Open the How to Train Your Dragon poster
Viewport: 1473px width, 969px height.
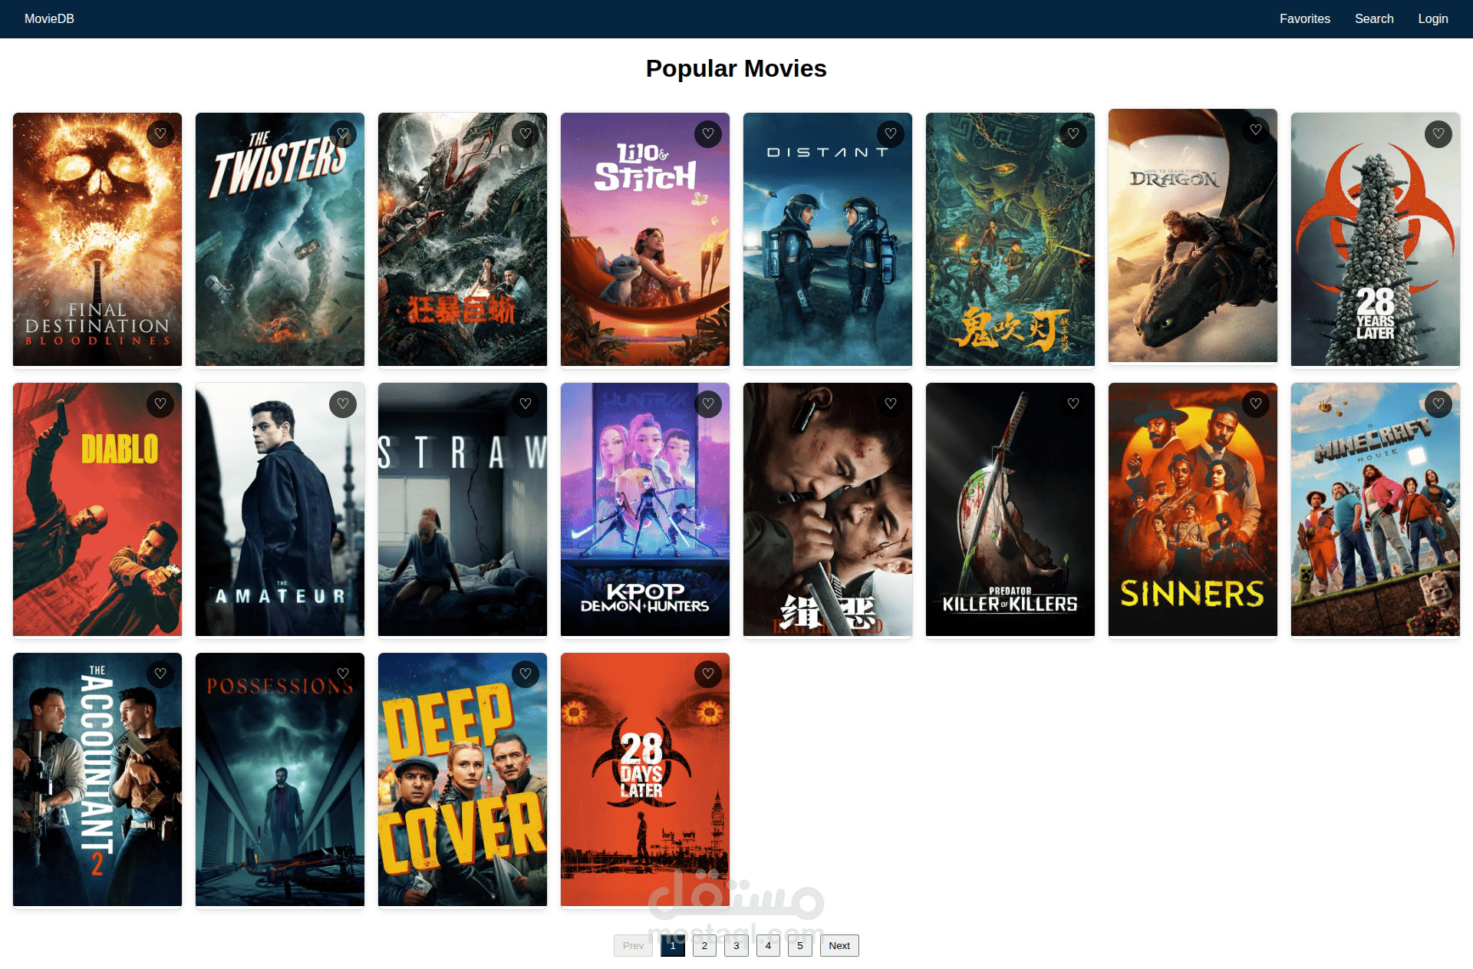click(1193, 236)
